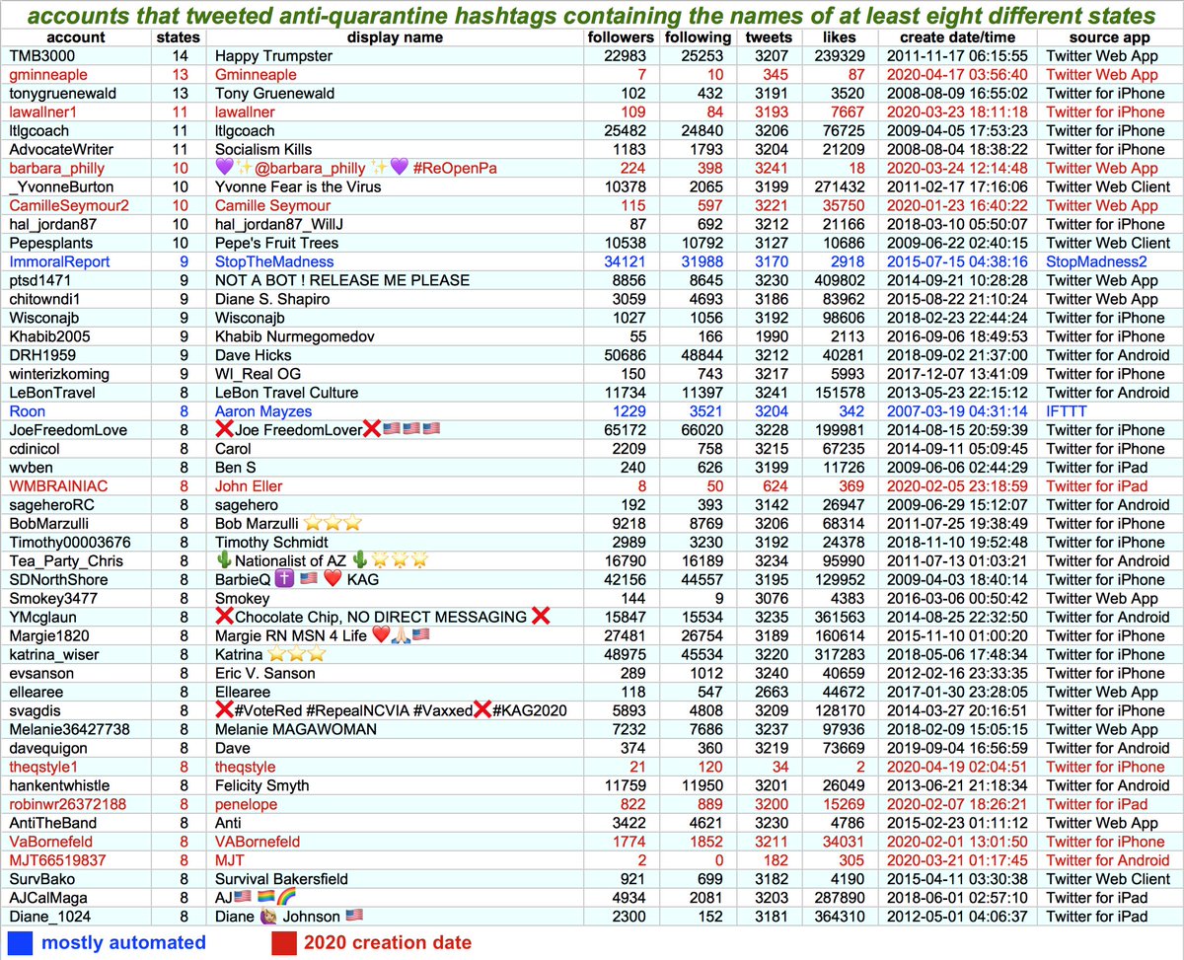The image size is (1184, 960).
Task: Click the red account theqstyle1
Action: [43, 767]
